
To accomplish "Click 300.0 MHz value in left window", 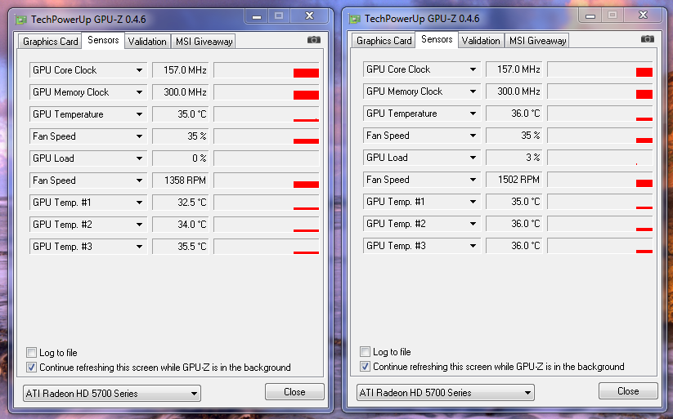I will click(181, 92).
